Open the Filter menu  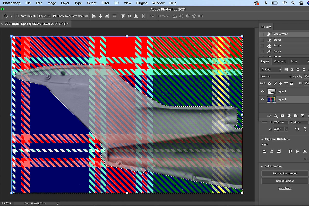[x=105, y=3]
